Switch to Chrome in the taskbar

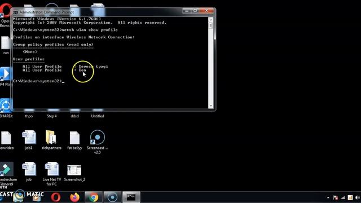tap(94, 197)
